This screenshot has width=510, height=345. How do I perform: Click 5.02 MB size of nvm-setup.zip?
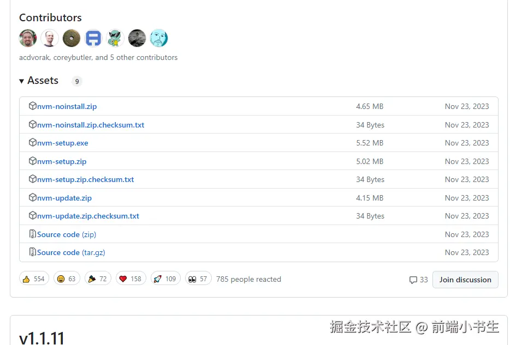pyautogui.click(x=370, y=162)
